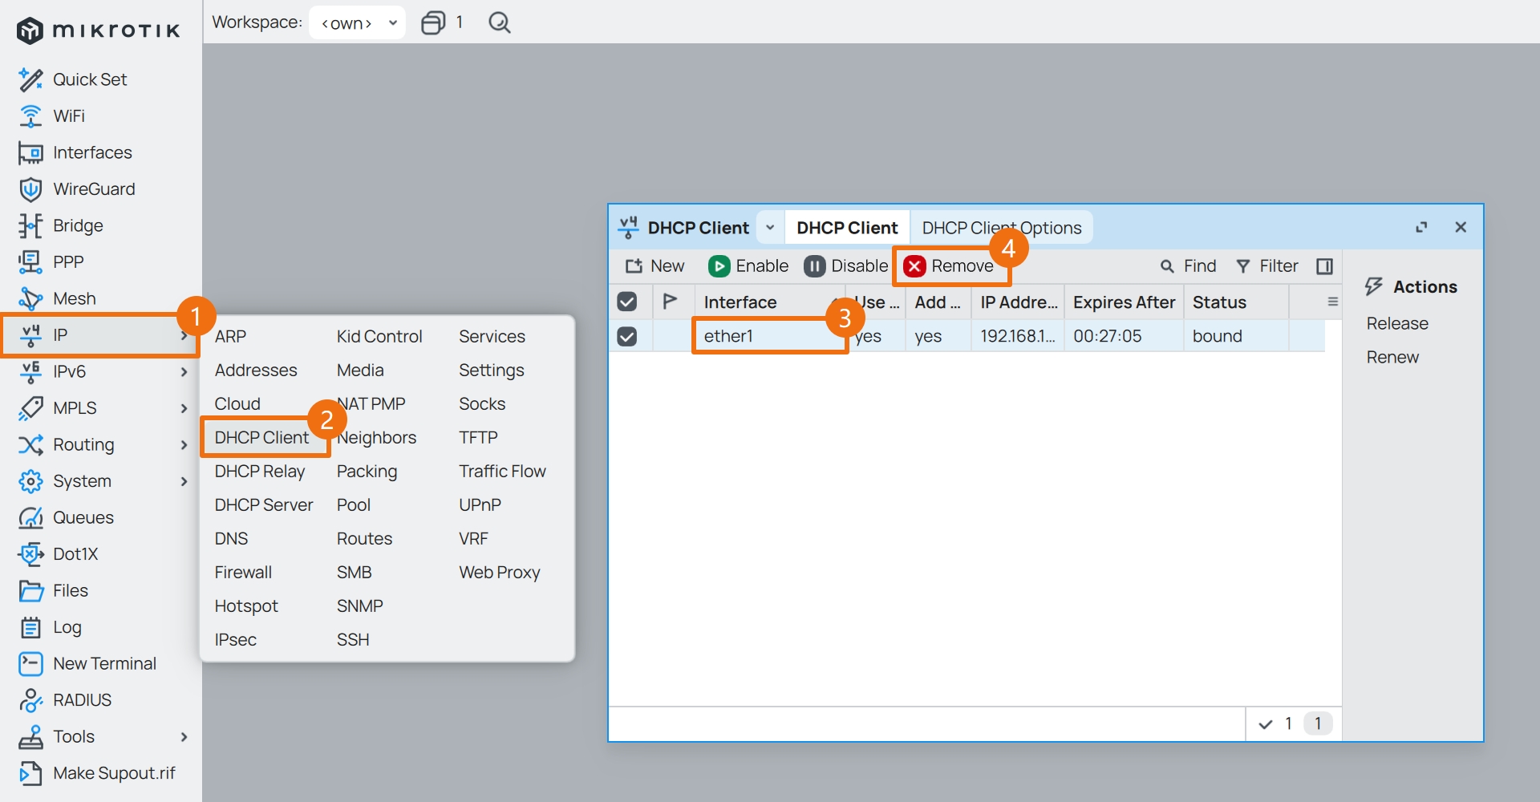Open DHCP Server menu entry

tap(264, 505)
